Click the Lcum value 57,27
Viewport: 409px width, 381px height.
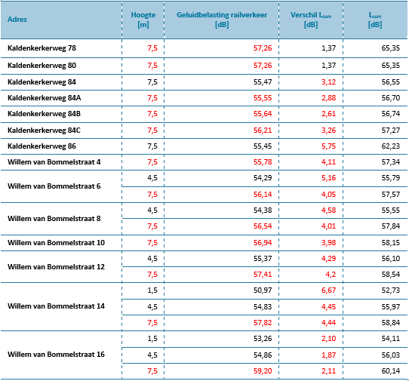[x=391, y=130]
